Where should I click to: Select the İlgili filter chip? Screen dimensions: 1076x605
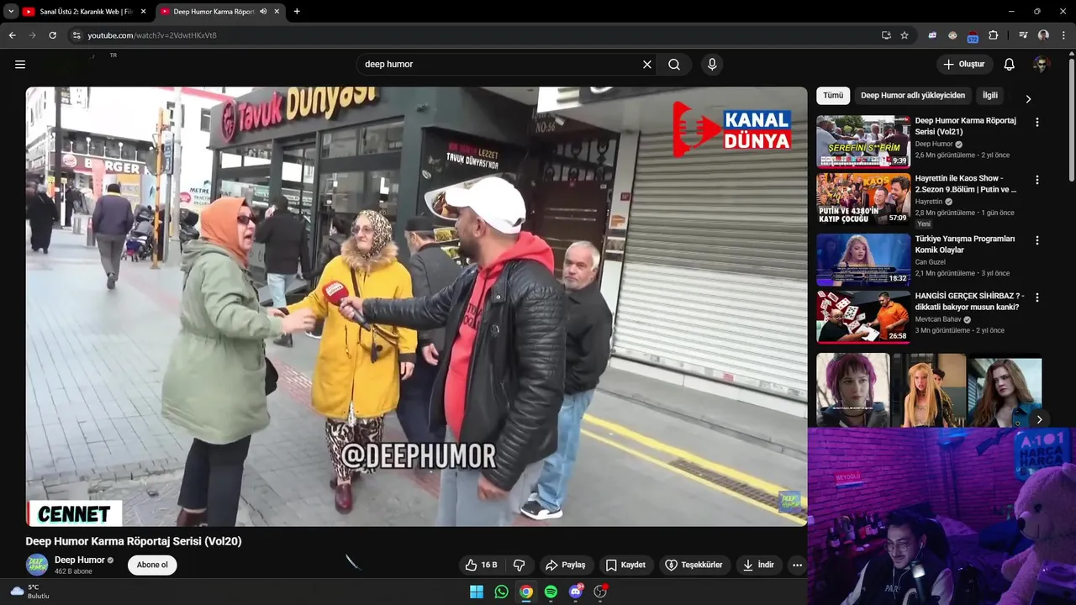990,96
